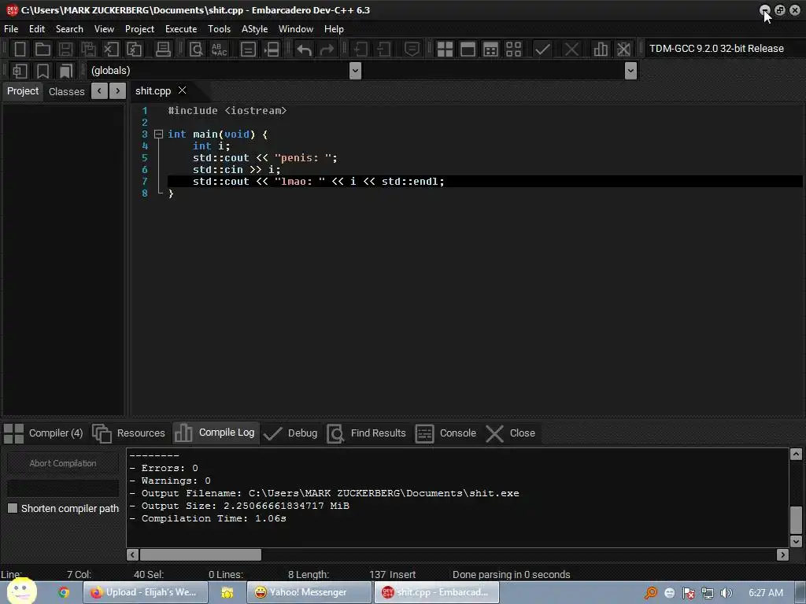
Task: Toggle Shorten compiler path checkbox
Action: click(x=13, y=508)
